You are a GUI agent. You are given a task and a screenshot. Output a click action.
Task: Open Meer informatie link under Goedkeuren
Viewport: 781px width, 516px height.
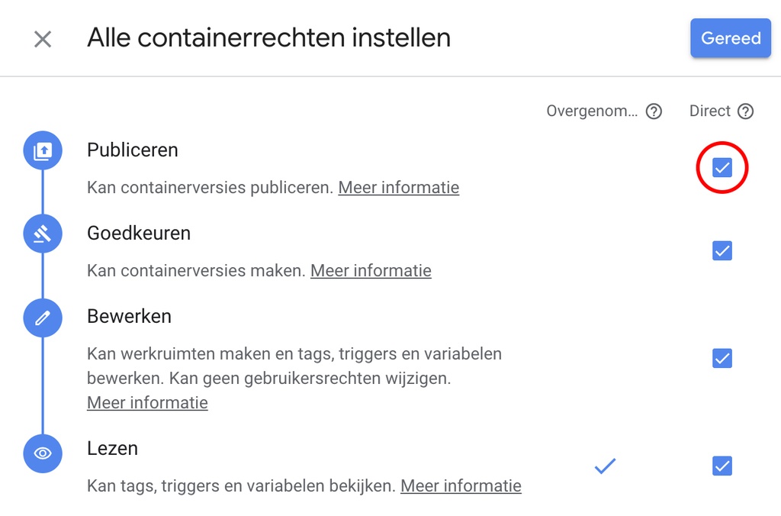(x=371, y=270)
